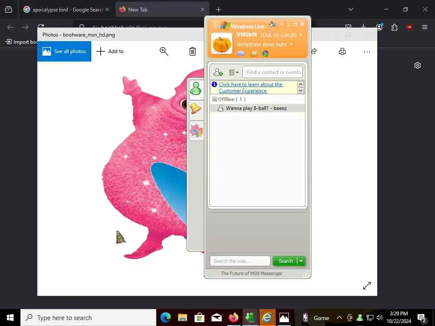435x326 pixels.
Task: Click the pumpkin display picture
Action: 221,43
